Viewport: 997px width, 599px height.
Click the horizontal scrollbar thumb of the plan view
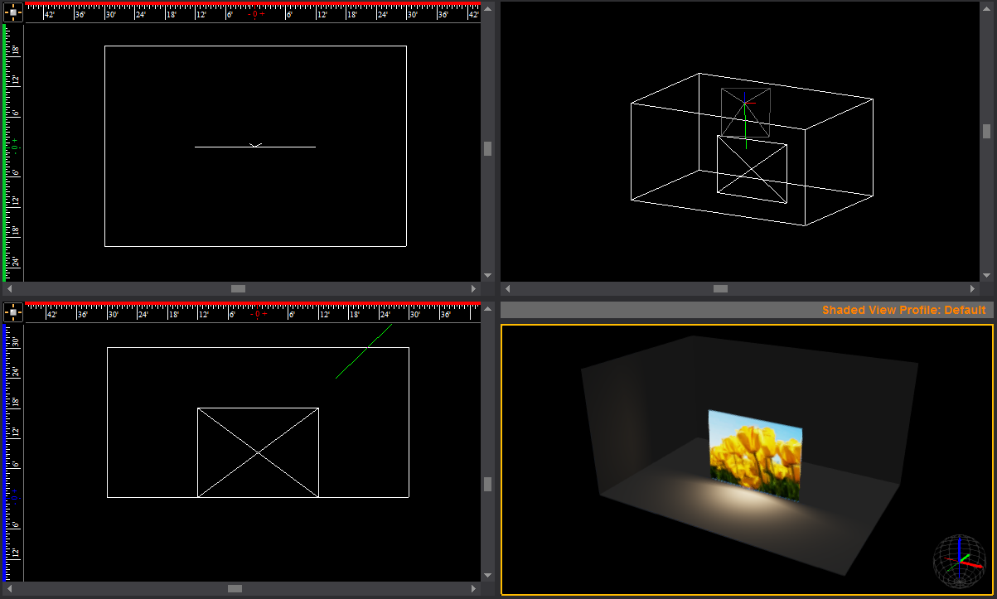[x=238, y=289]
